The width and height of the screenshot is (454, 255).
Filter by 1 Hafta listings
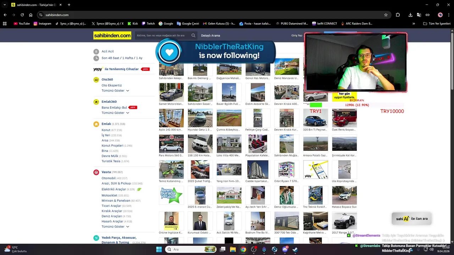pyautogui.click(x=128, y=58)
